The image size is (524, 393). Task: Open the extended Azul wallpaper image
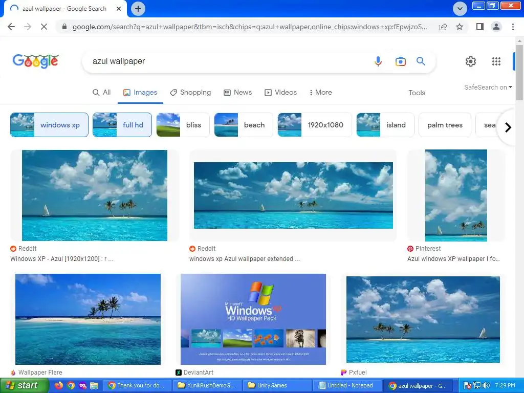point(293,195)
